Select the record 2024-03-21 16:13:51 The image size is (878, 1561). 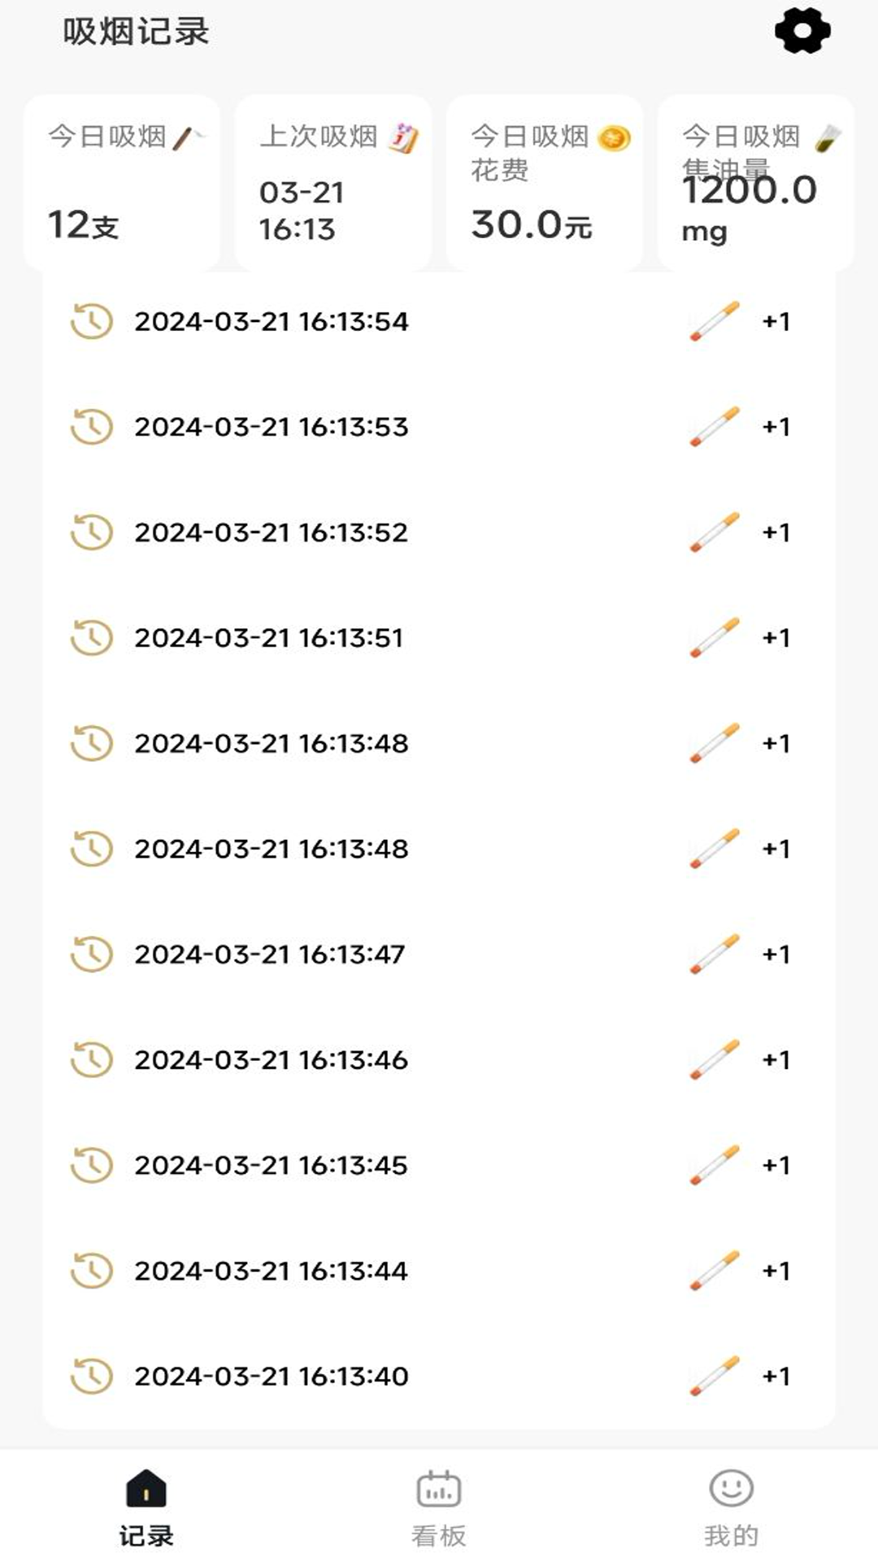coord(439,637)
